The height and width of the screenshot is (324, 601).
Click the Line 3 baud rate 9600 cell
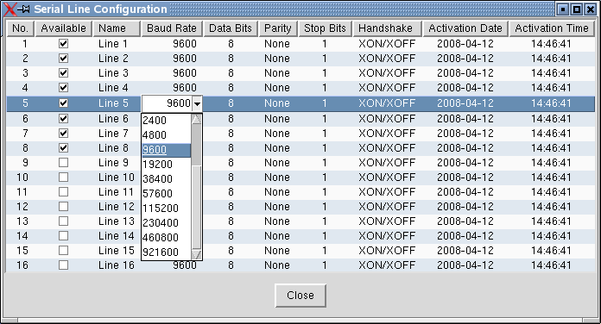(x=172, y=72)
